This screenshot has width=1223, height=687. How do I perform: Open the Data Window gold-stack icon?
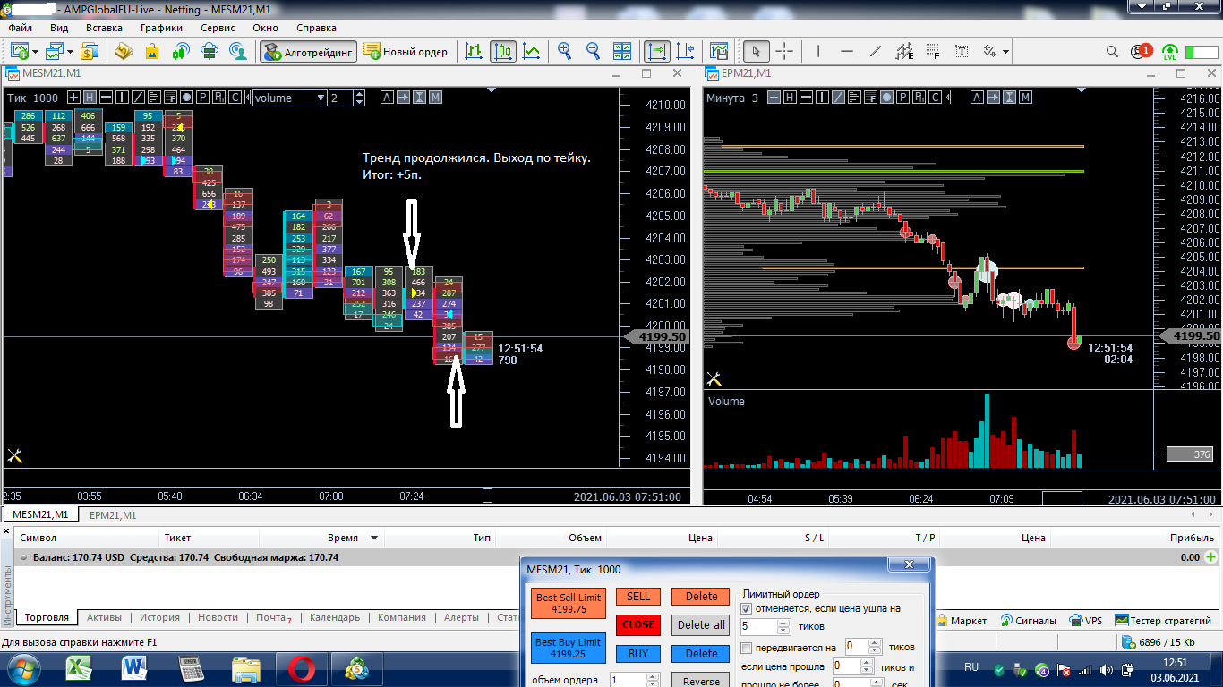pos(124,51)
